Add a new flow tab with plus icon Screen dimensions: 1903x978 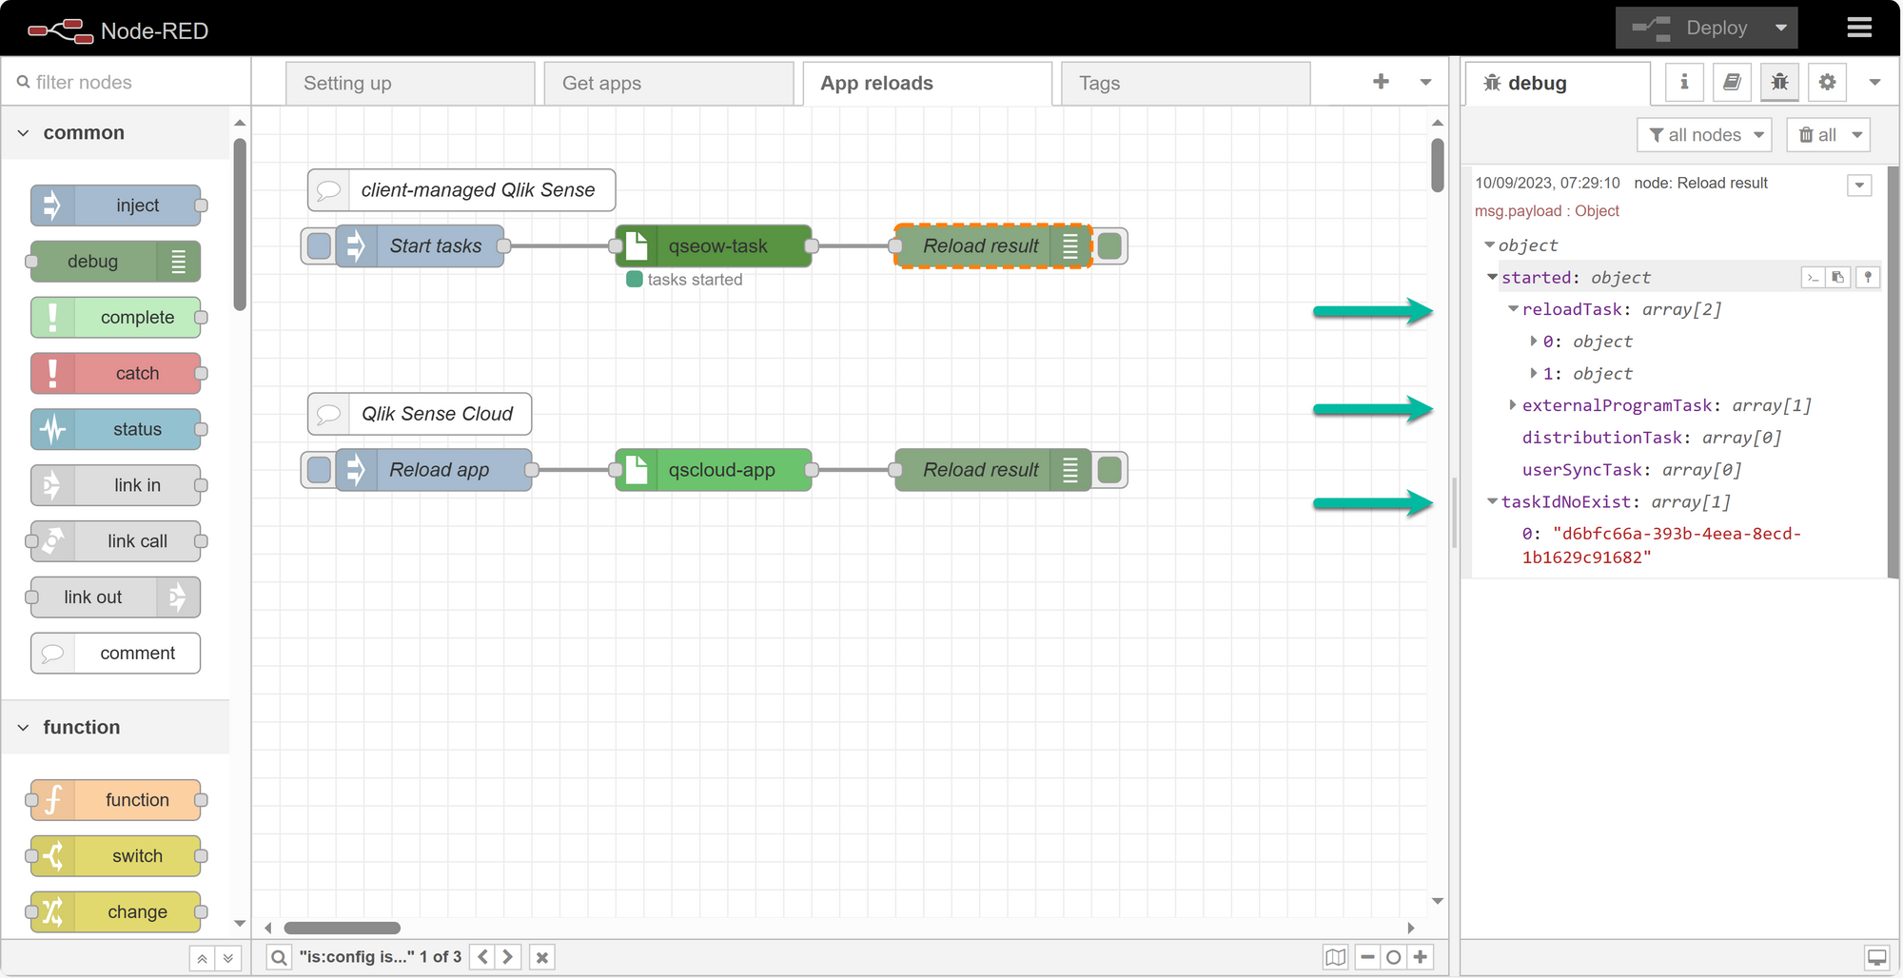point(1381,82)
